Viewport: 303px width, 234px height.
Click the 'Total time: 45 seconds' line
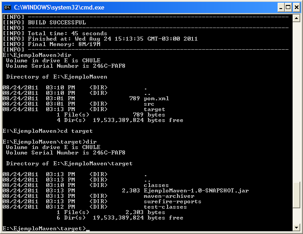[55, 33]
